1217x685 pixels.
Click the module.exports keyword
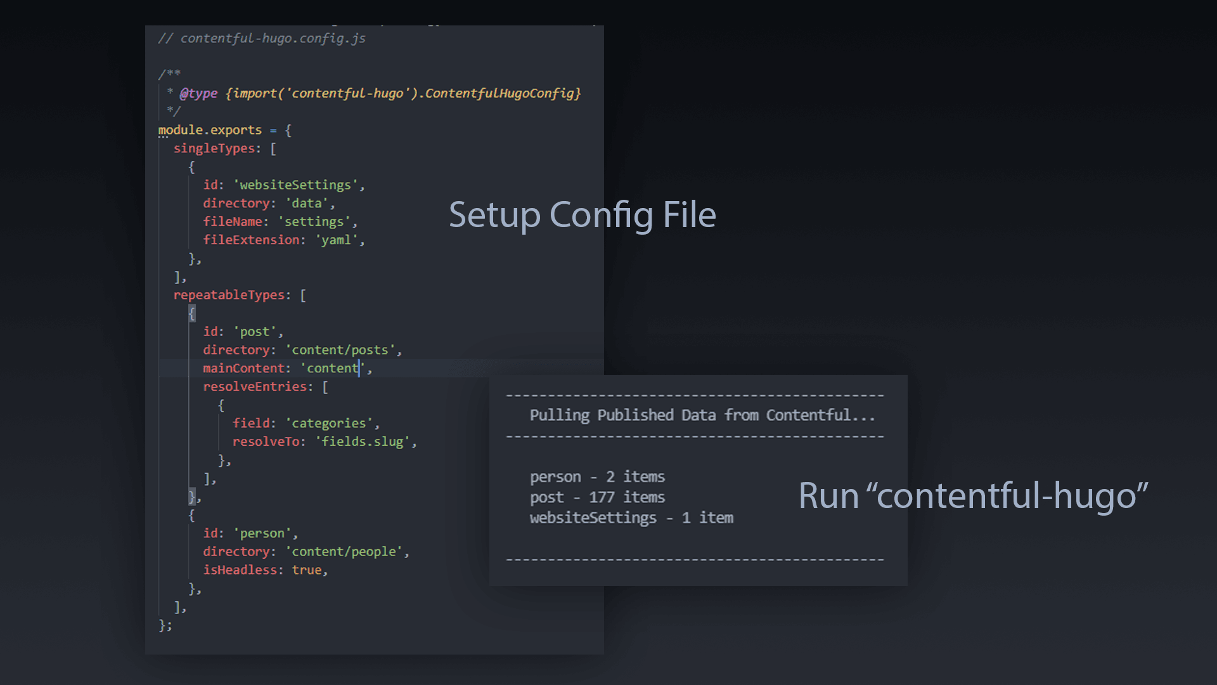click(x=210, y=130)
